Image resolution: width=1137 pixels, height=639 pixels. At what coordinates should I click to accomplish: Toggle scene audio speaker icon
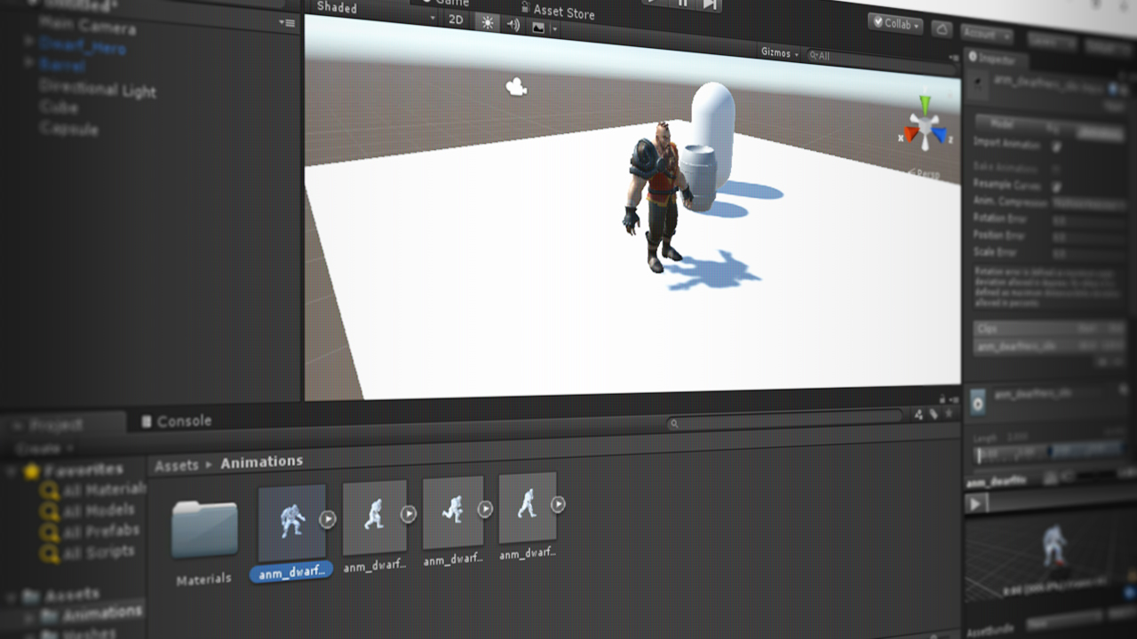513,25
